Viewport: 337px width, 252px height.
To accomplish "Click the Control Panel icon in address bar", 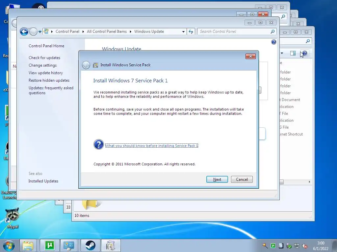I will coord(46,31).
